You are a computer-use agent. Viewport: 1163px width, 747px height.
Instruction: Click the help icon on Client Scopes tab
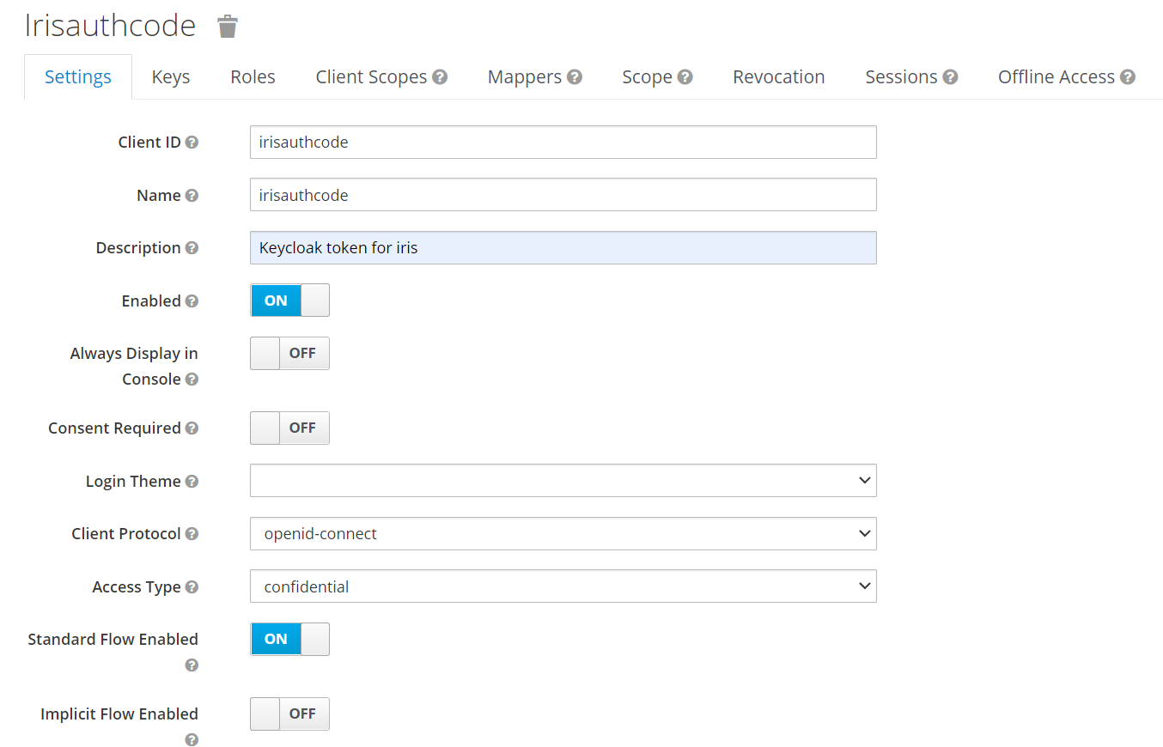point(440,77)
